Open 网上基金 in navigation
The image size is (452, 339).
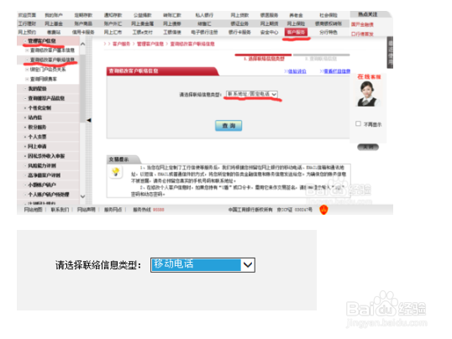click(x=54, y=23)
